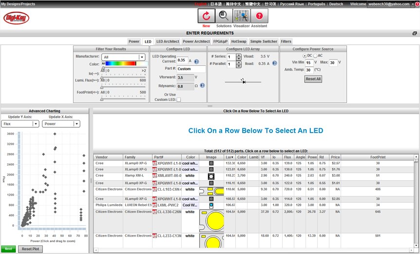Click the Reset Plot button
The height and width of the screenshot is (254, 420).
point(31,249)
